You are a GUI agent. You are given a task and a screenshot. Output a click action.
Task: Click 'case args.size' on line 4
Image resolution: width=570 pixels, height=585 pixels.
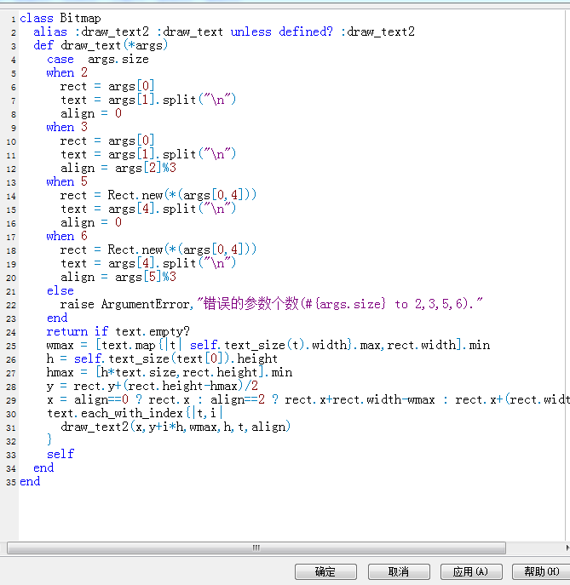[x=98, y=60]
